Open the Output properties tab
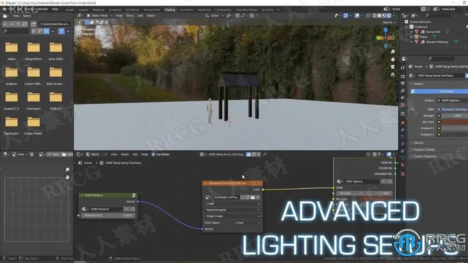 coord(403,83)
